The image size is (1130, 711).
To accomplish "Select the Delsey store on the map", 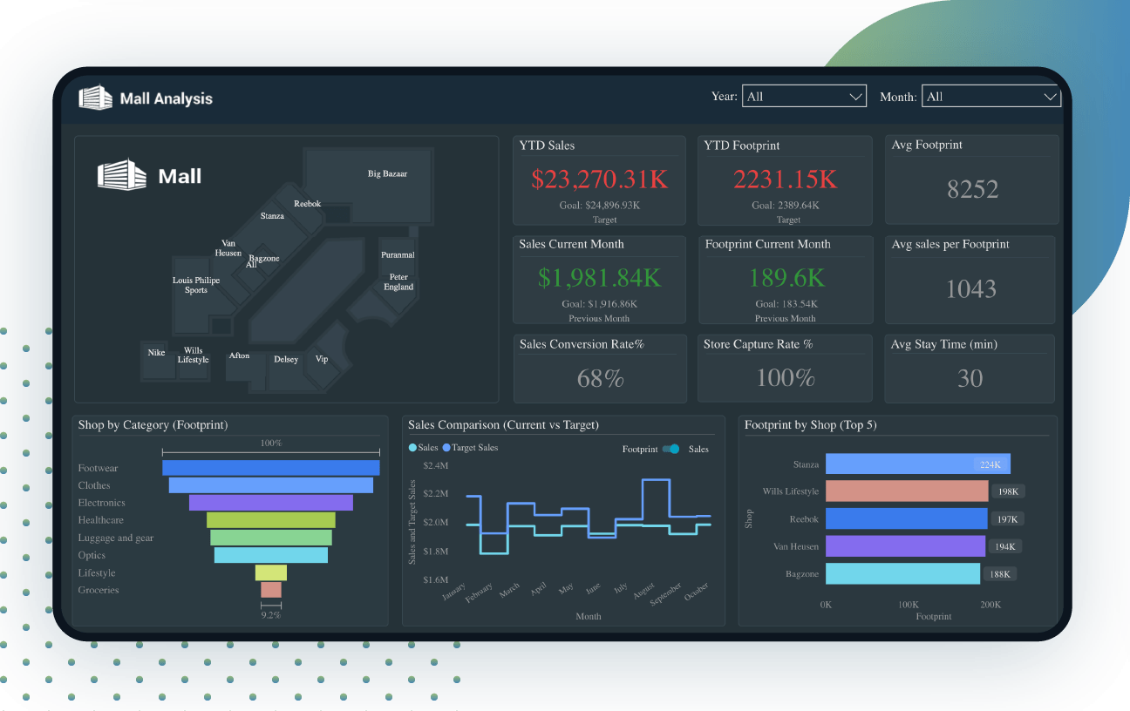I will point(286,359).
